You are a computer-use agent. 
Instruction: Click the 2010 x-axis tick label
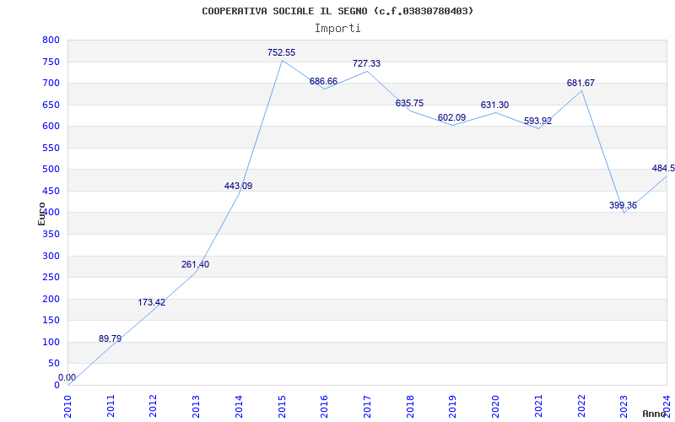(x=67, y=406)
